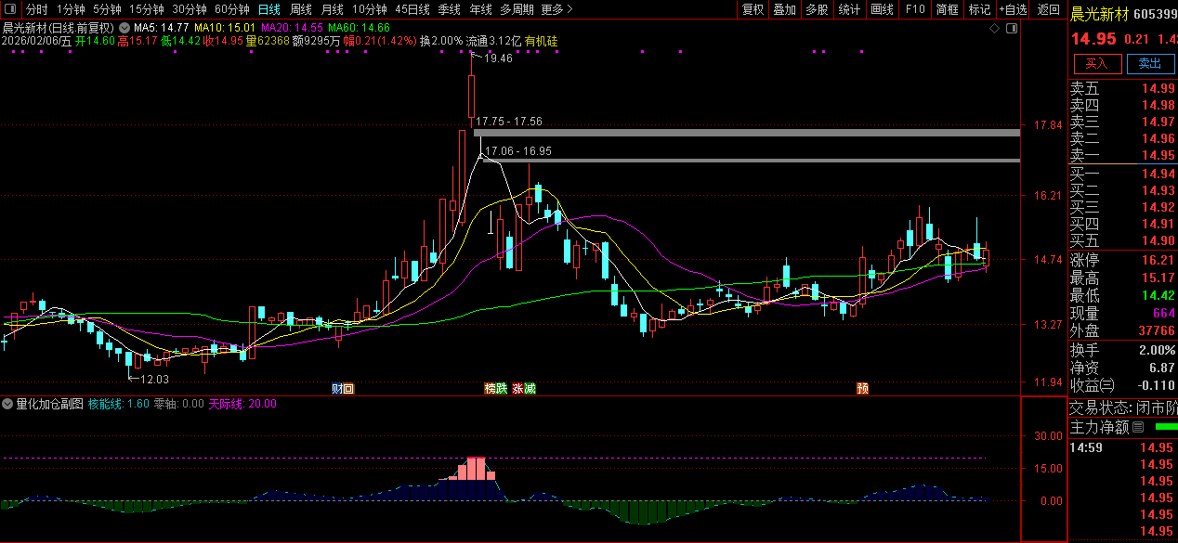
Task: Toggle the right panel icon beside the diamond
Action: pyautogui.click(x=1012, y=29)
